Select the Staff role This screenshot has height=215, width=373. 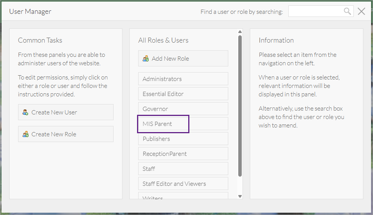point(183,169)
